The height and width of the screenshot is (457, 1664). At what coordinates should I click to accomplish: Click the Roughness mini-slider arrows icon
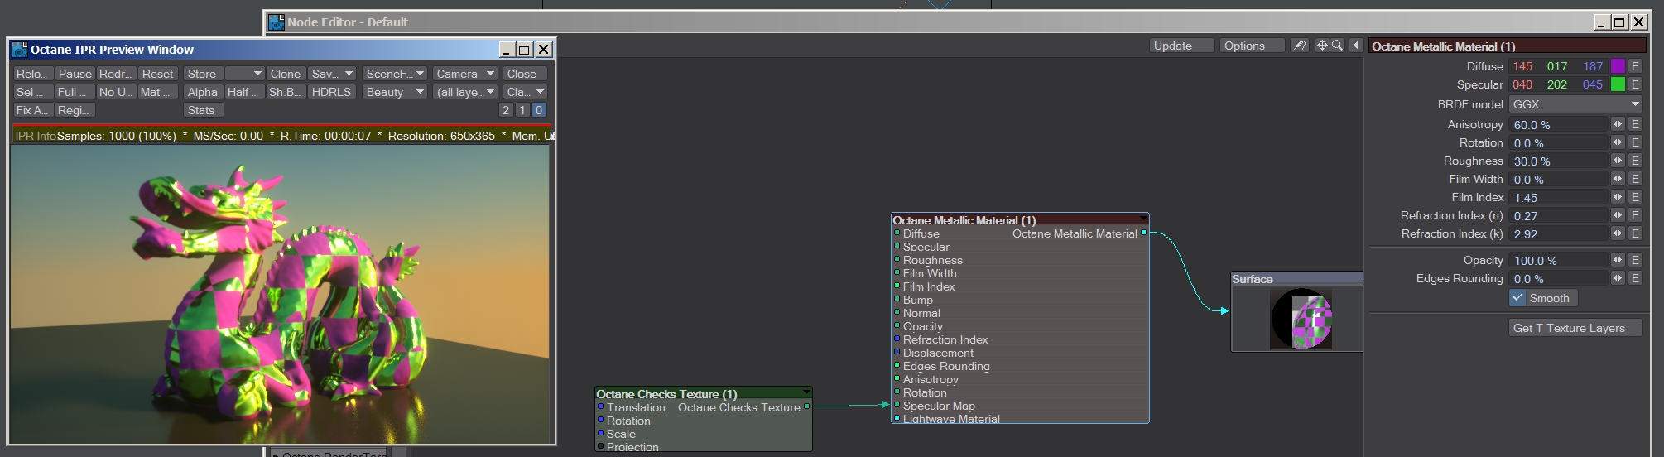click(1618, 161)
